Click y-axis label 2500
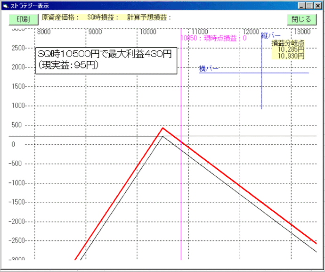The height and width of the screenshot is (272, 325). click(x=18, y=48)
